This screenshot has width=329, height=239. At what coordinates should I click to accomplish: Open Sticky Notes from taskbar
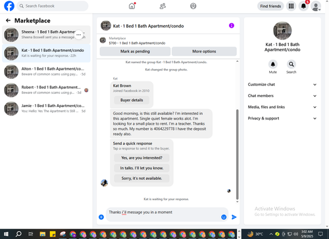click(53, 234)
